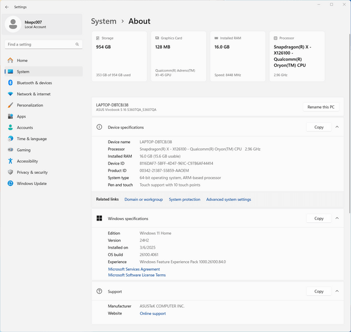Open System protection link
The width and height of the screenshot is (351, 332).
coord(184,199)
